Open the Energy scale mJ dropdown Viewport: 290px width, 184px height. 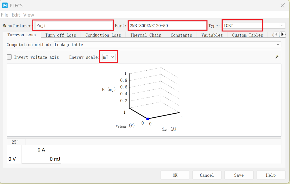pos(109,57)
